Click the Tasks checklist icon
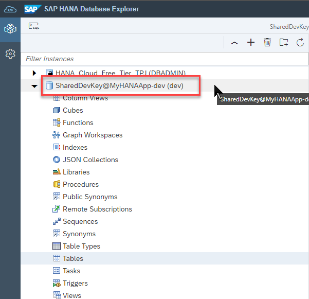The width and height of the screenshot is (309, 299). click(57, 271)
